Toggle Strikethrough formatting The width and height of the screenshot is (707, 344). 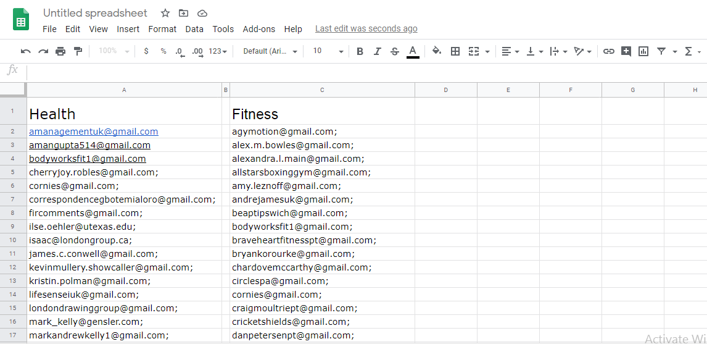[395, 51]
